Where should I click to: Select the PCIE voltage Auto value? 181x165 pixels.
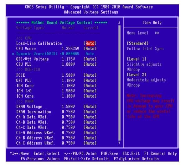coord(90,75)
